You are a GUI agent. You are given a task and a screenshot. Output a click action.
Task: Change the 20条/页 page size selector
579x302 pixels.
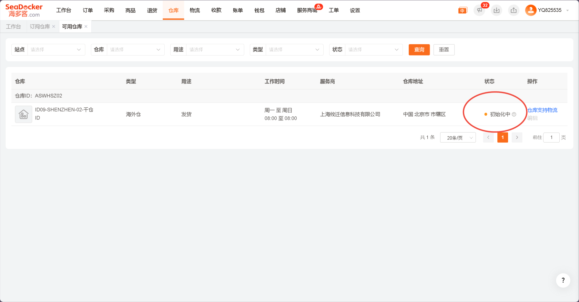click(x=458, y=138)
